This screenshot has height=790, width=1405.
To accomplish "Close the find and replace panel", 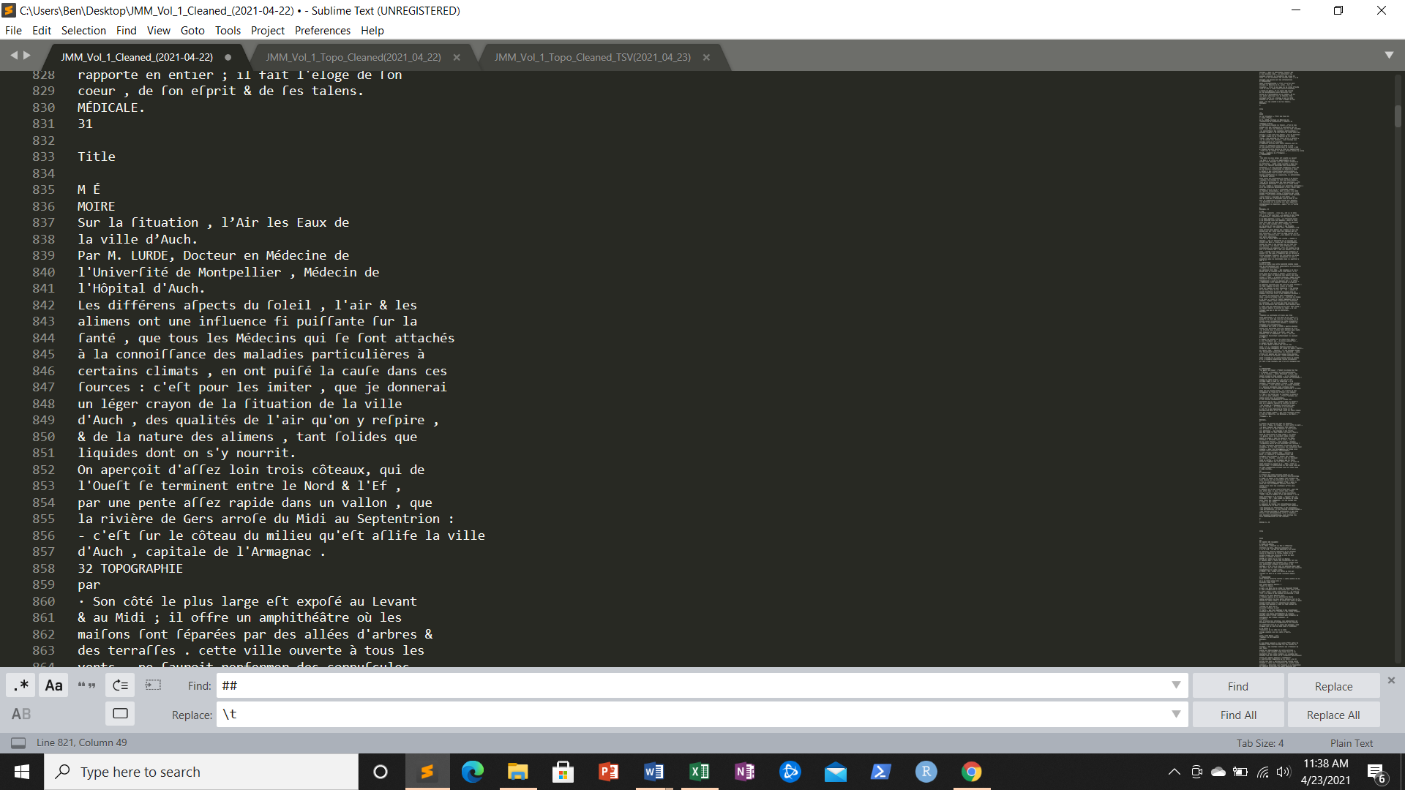I will click(x=1391, y=680).
